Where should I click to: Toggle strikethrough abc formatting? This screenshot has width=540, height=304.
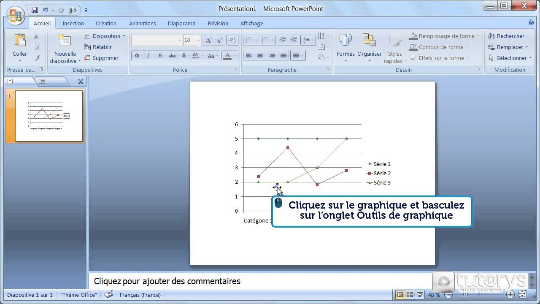coord(172,56)
